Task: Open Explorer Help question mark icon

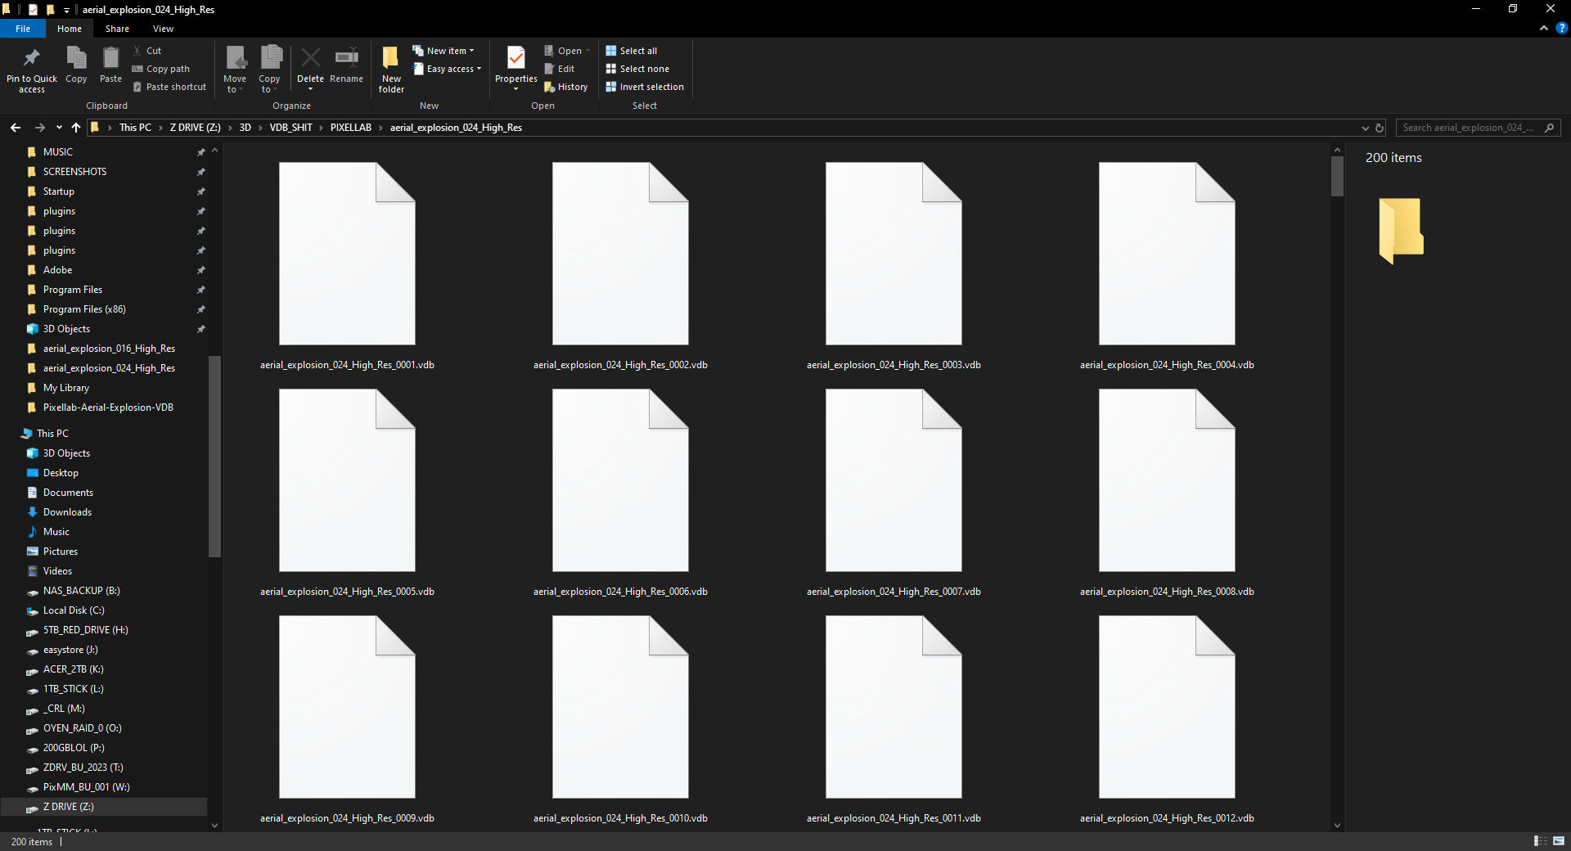Action: pos(1561,28)
